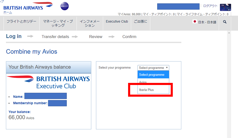The image size is (238, 138).
Task: Open インフォメーション menu
Action: tap(90, 23)
